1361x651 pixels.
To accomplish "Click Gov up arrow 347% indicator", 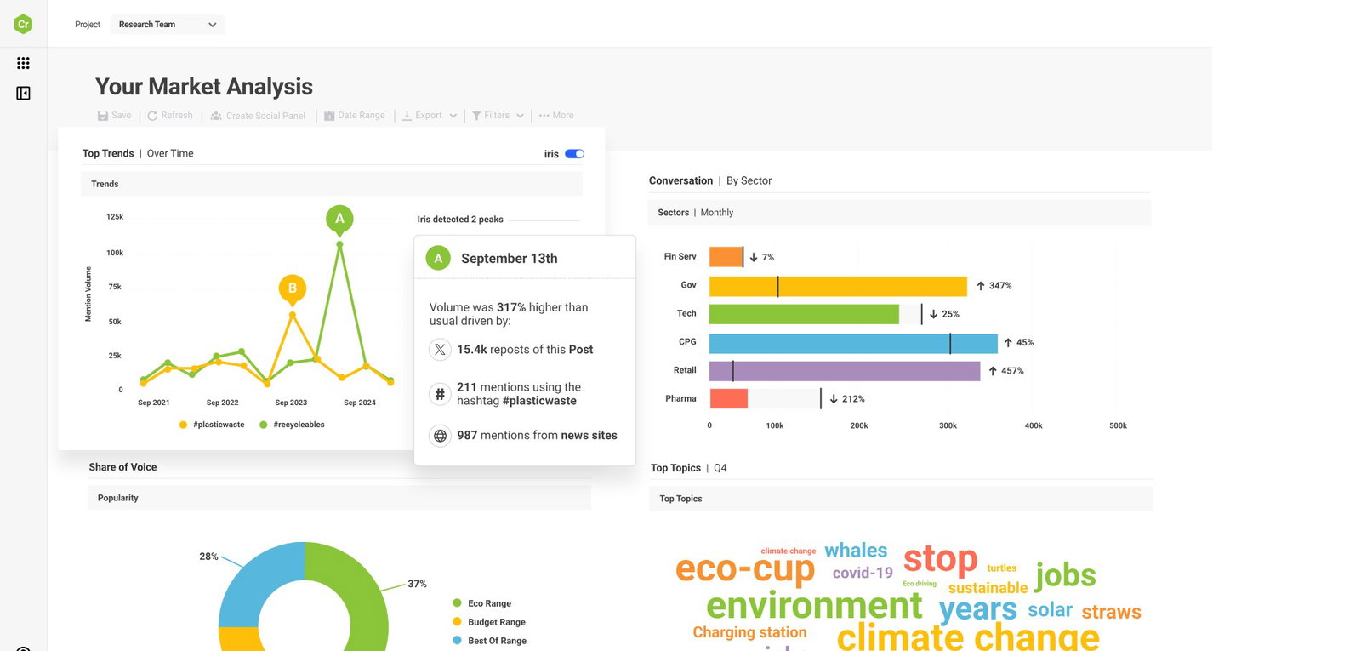I will pos(994,286).
